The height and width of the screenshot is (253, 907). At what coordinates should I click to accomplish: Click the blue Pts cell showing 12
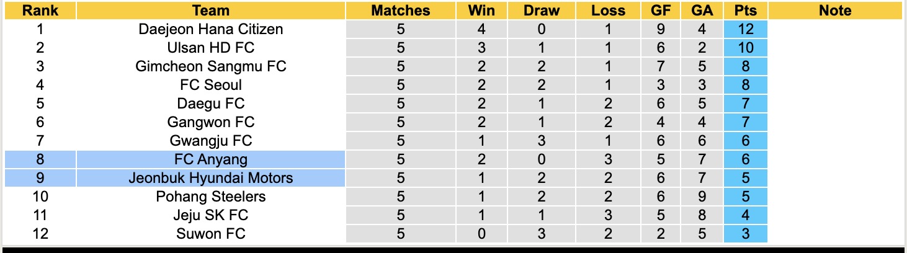(745, 29)
